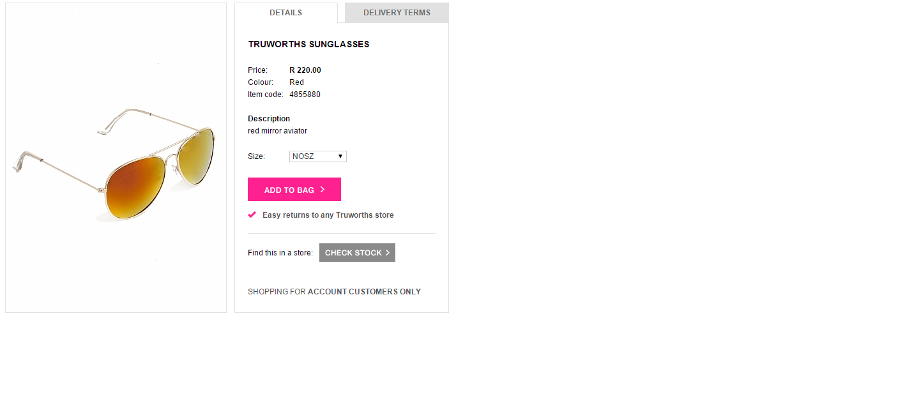Click the Red colour value

[296, 82]
